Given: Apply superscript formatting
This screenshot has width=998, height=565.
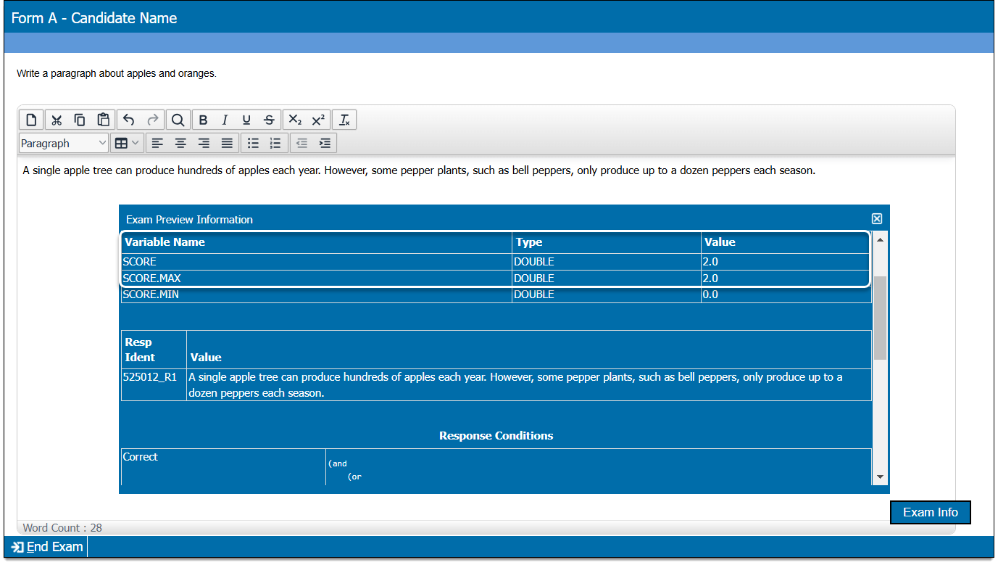Looking at the screenshot, I should click(x=318, y=120).
